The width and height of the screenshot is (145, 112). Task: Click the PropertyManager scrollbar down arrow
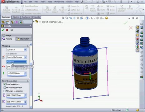coord(31,107)
